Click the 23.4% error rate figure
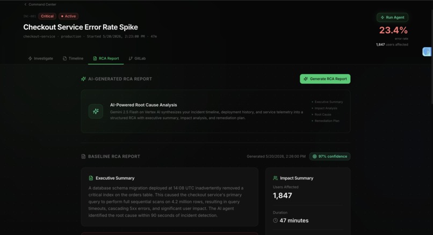Screen dimensions: 433x235 click(393, 31)
